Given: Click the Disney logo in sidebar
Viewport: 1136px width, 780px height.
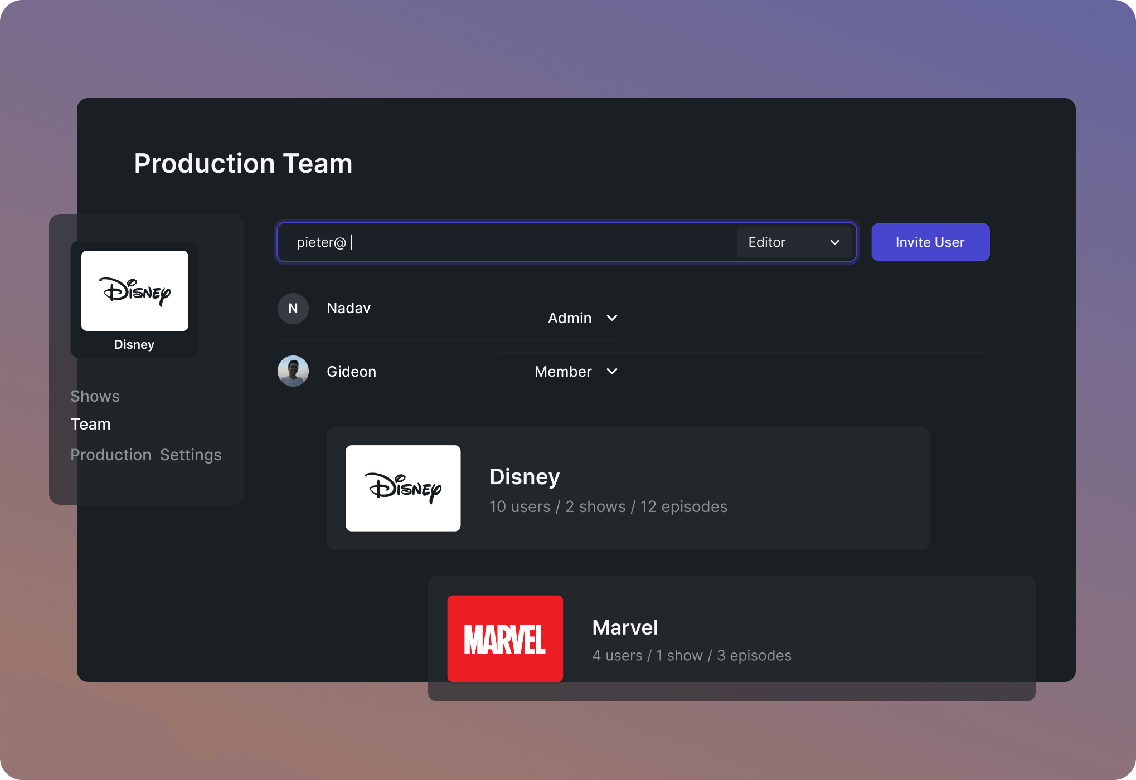Looking at the screenshot, I should (135, 290).
